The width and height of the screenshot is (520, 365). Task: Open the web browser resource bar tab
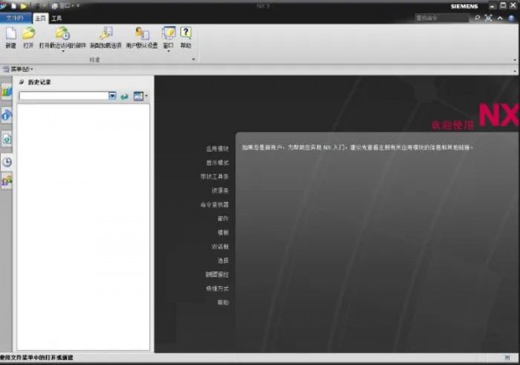(x=7, y=139)
